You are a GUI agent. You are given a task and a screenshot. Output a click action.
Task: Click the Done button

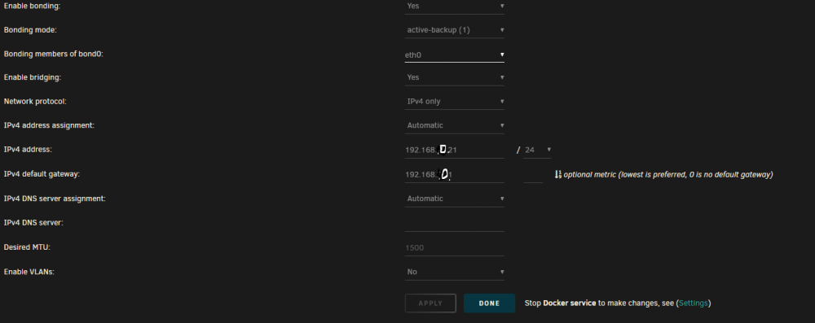pyautogui.click(x=489, y=303)
